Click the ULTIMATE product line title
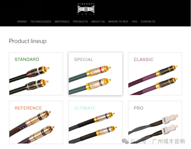This screenshot has width=191, height=149. point(85,108)
